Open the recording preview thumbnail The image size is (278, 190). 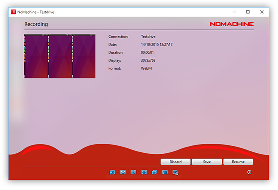(x=59, y=56)
